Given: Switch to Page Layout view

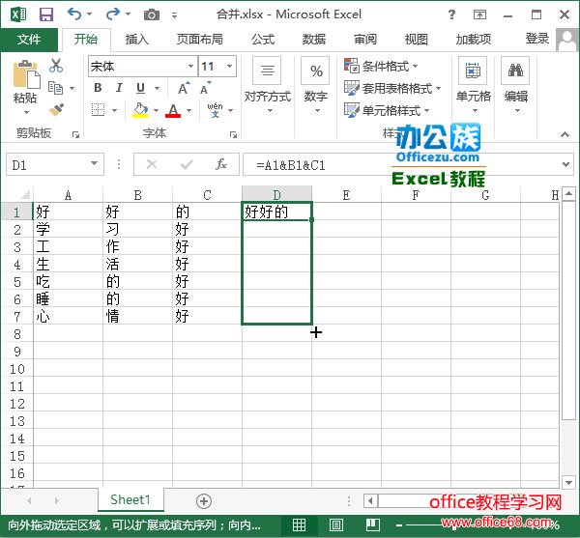Looking at the screenshot, I should click(x=335, y=524).
